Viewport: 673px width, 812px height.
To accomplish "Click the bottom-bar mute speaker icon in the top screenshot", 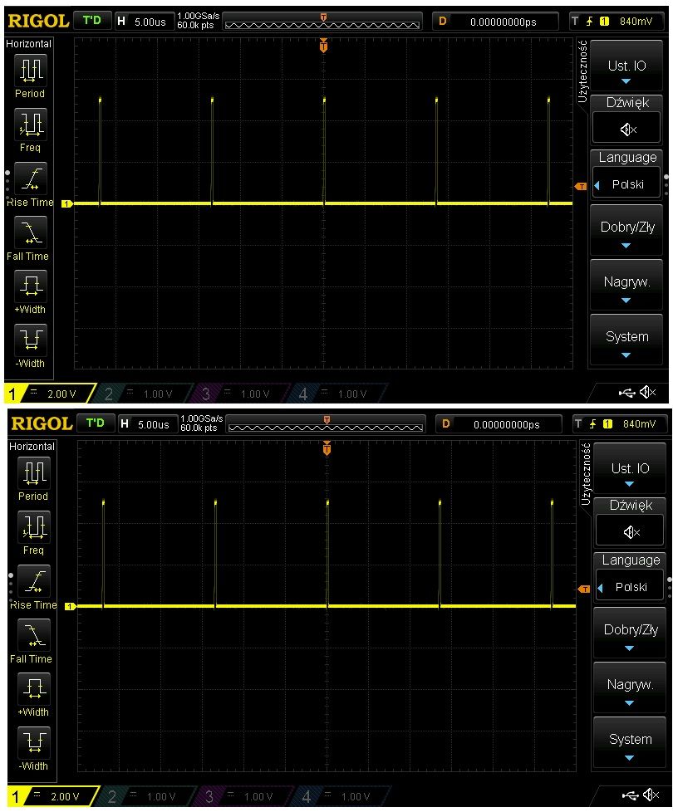I will click(647, 393).
